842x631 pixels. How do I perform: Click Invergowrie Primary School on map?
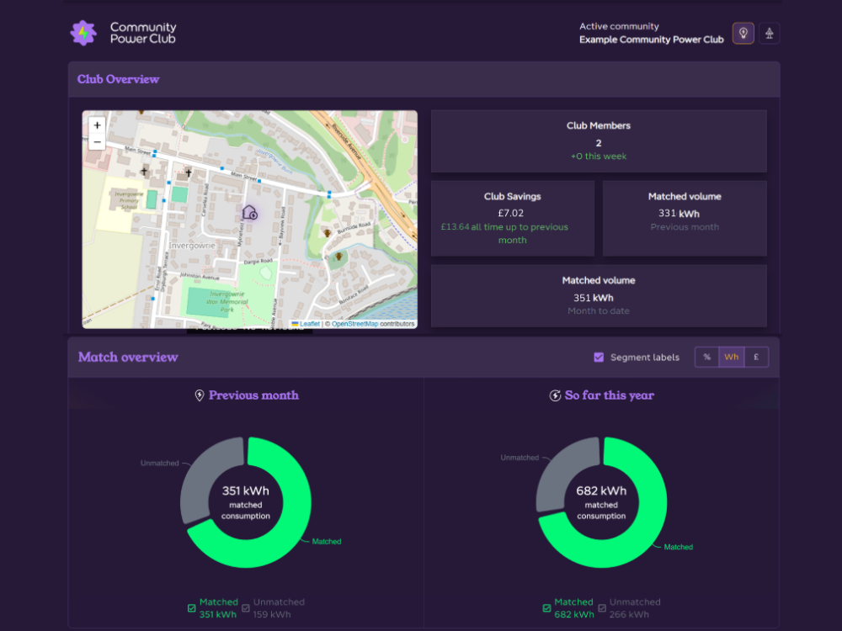(129, 200)
